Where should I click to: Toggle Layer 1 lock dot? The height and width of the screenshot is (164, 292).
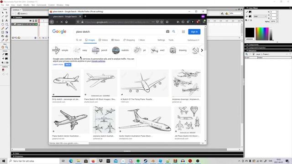click(x=33, y=24)
